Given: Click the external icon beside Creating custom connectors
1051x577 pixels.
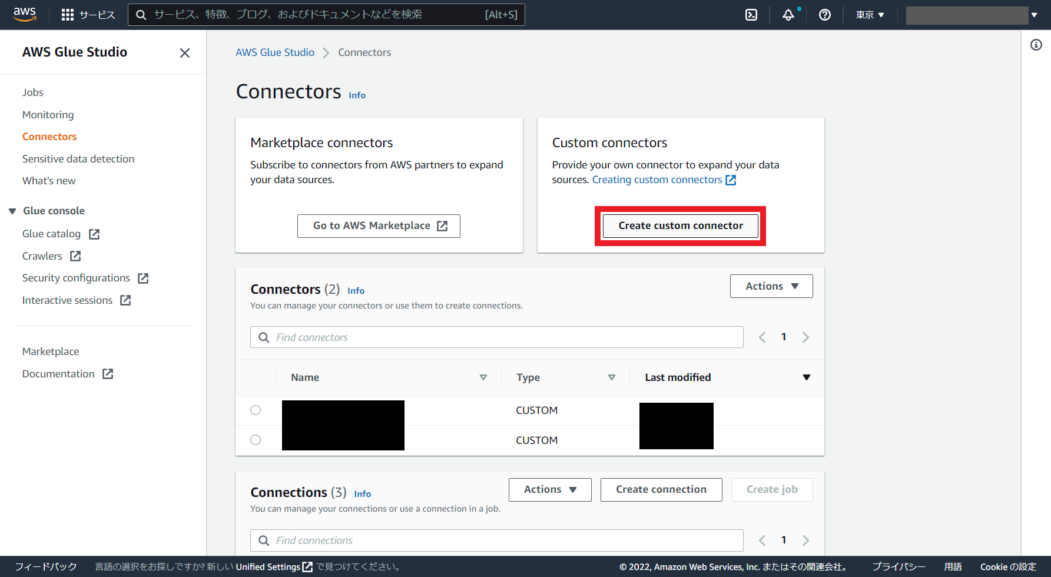Looking at the screenshot, I should [731, 180].
